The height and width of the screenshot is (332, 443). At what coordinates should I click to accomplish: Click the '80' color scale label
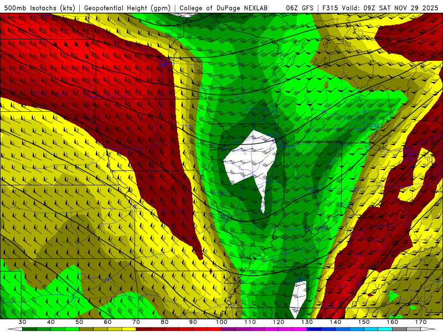point(164,322)
